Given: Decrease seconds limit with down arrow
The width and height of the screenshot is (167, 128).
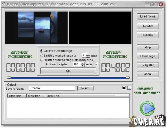Looking at the screenshot, I should pos(83,66).
